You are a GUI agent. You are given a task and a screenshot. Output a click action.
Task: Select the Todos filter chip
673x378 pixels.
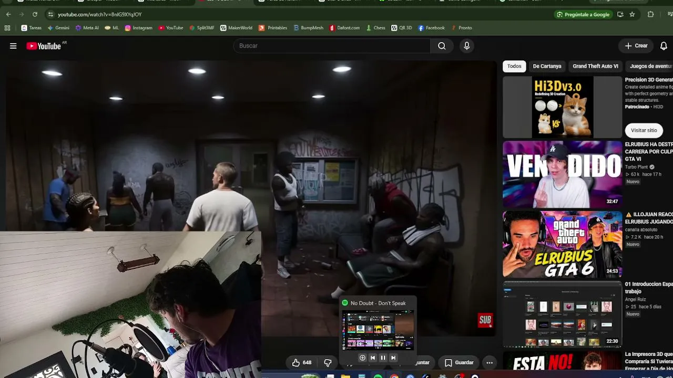[x=514, y=66]
